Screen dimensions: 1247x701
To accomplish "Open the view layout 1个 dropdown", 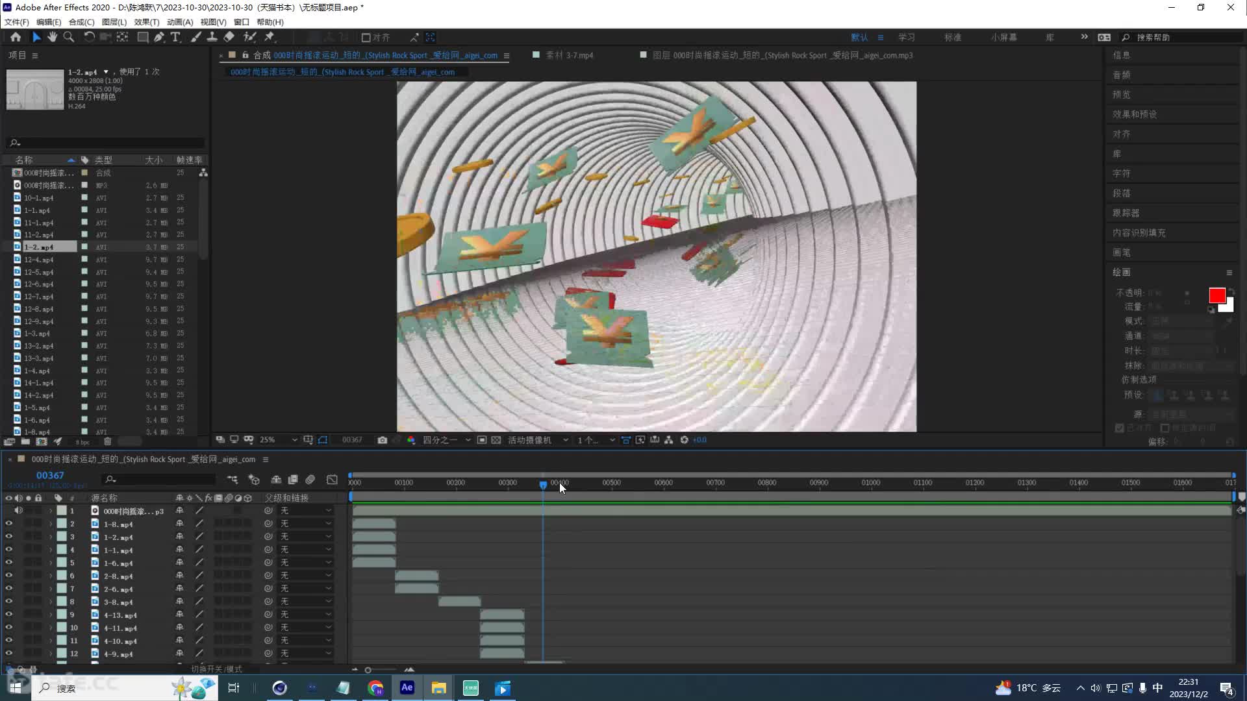I will point(596,440).
